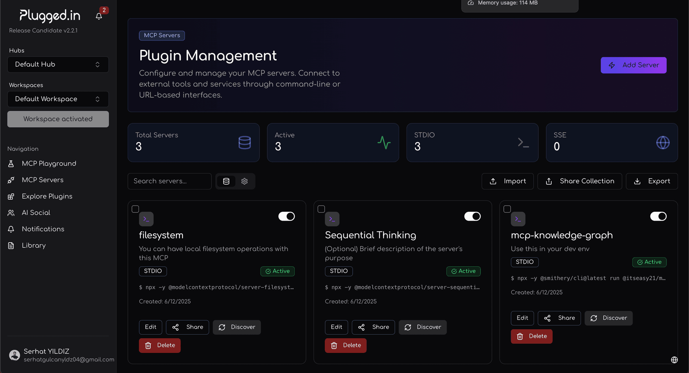Open the notifications bell icon
The width and height of the screenshot is (689, 373).
(x=99, y=16)
